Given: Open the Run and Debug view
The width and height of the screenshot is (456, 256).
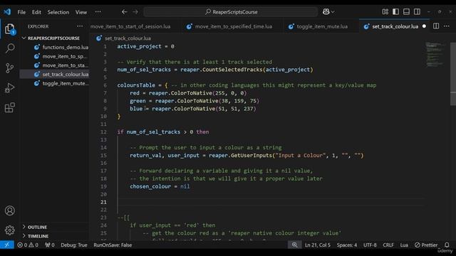Looking at the screenshot, I should point(9,87).
